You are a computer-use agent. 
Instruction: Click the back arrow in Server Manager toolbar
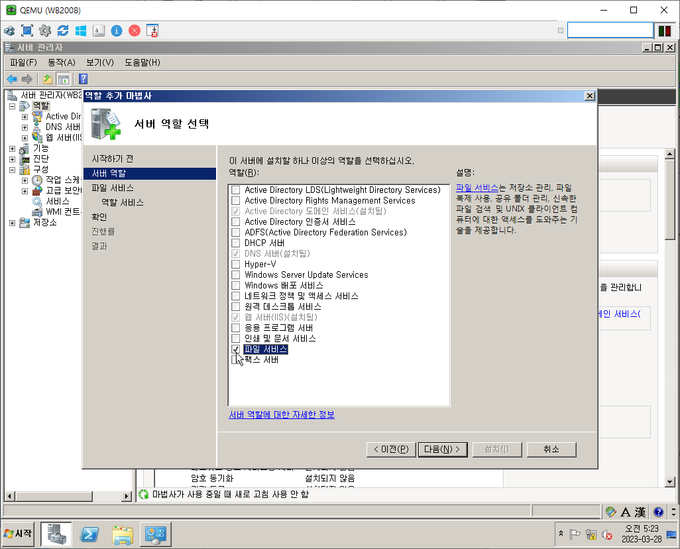click(x=12, y=79)
